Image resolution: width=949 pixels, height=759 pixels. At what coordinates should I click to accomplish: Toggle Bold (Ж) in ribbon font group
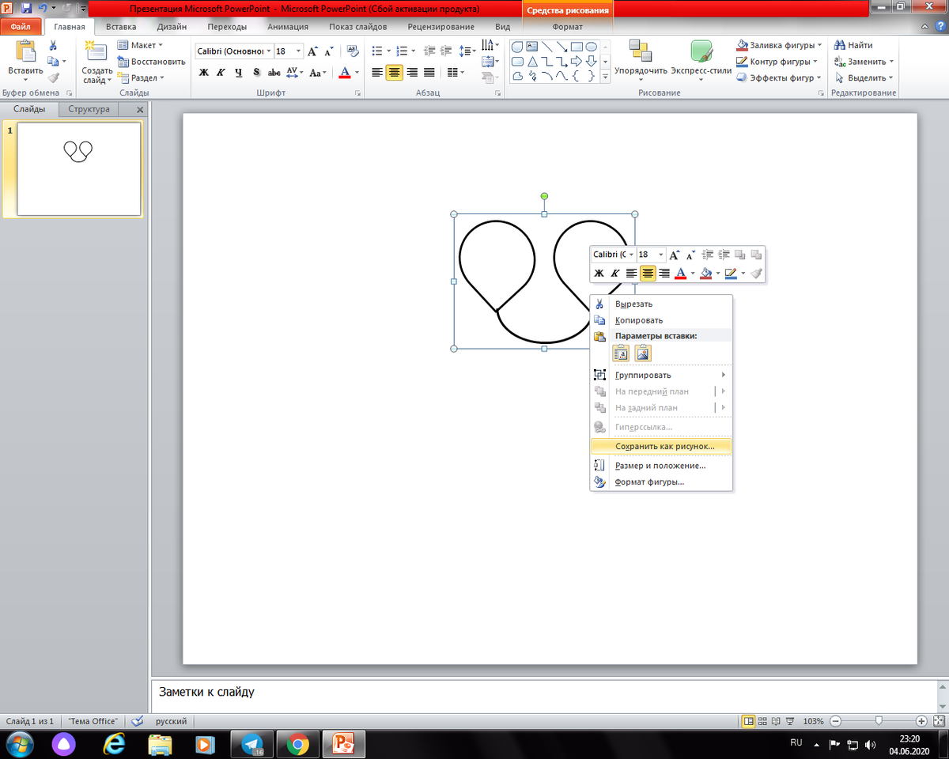pyautogui.click(x=203, y=72)
